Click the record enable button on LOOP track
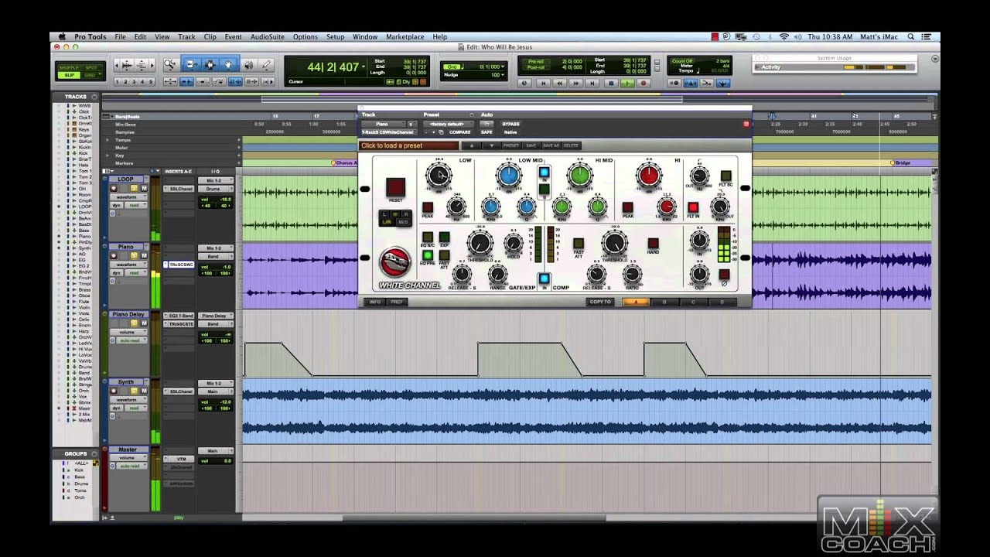The height and width of the screenshot is (557, 990). (x=114, y=188)
